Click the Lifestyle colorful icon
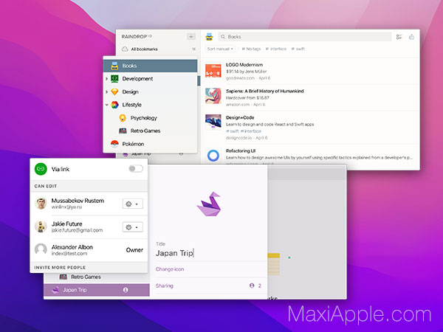The image size is (443, 332). [114, 105]
